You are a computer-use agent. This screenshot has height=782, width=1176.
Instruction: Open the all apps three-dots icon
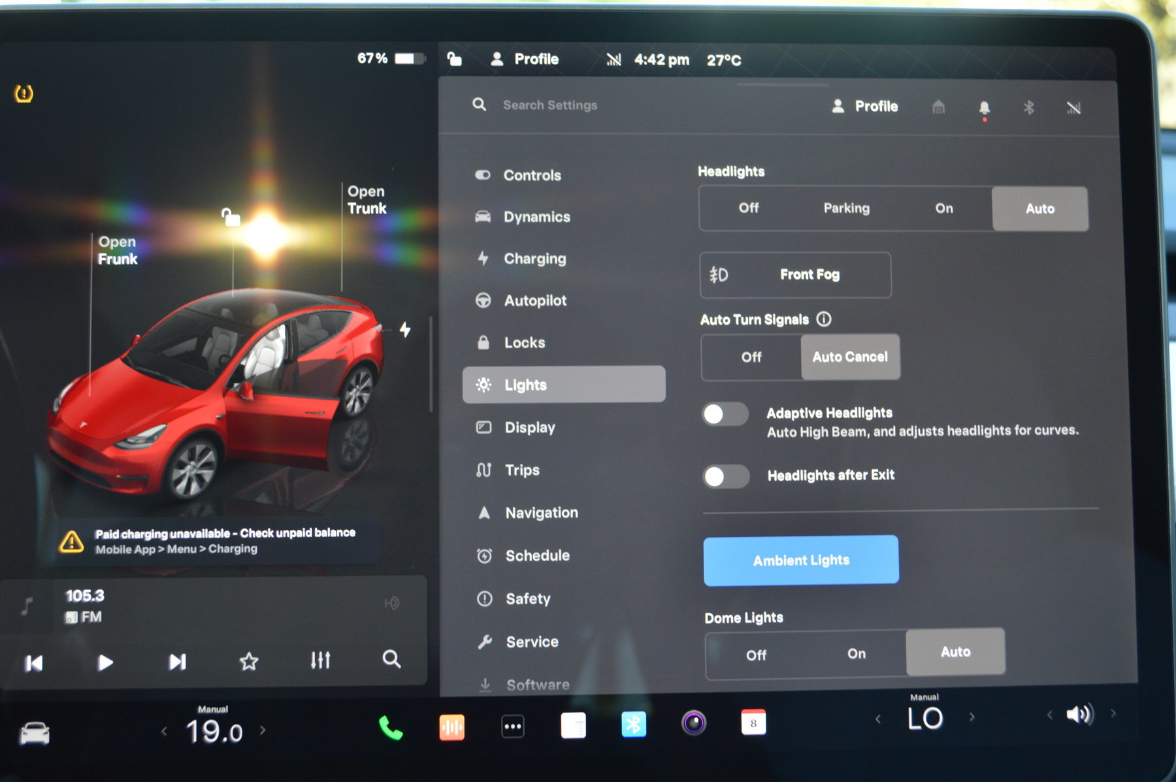[x=513, y=726]
